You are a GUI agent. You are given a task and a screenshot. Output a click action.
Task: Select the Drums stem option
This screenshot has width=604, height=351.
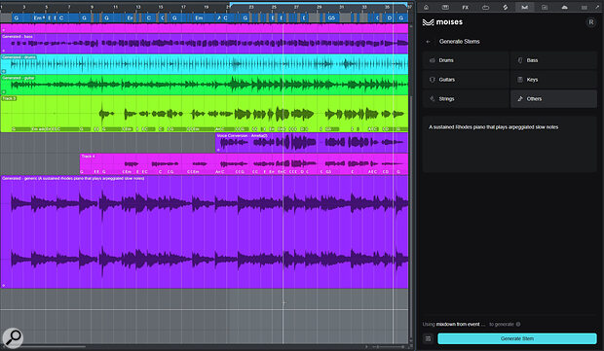[x=466, y=60]
